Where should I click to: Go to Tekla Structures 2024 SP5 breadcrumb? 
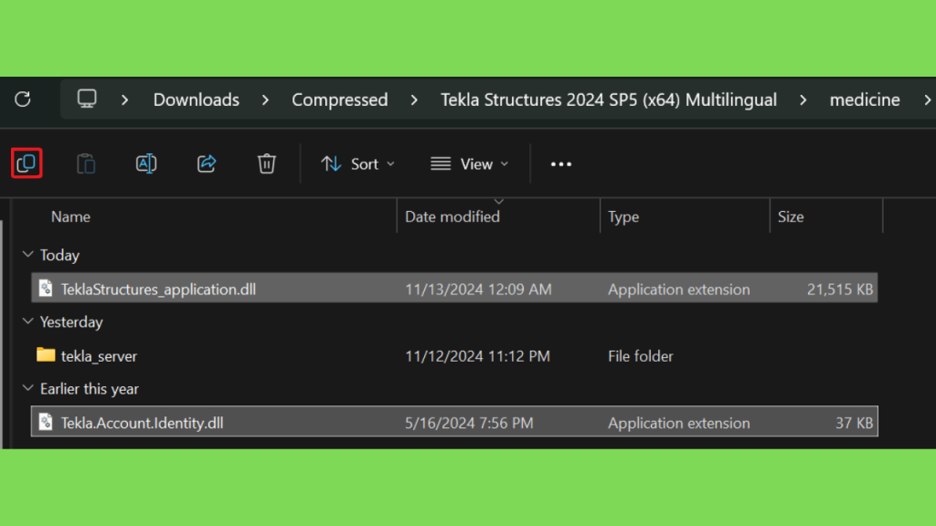[609, 100]
